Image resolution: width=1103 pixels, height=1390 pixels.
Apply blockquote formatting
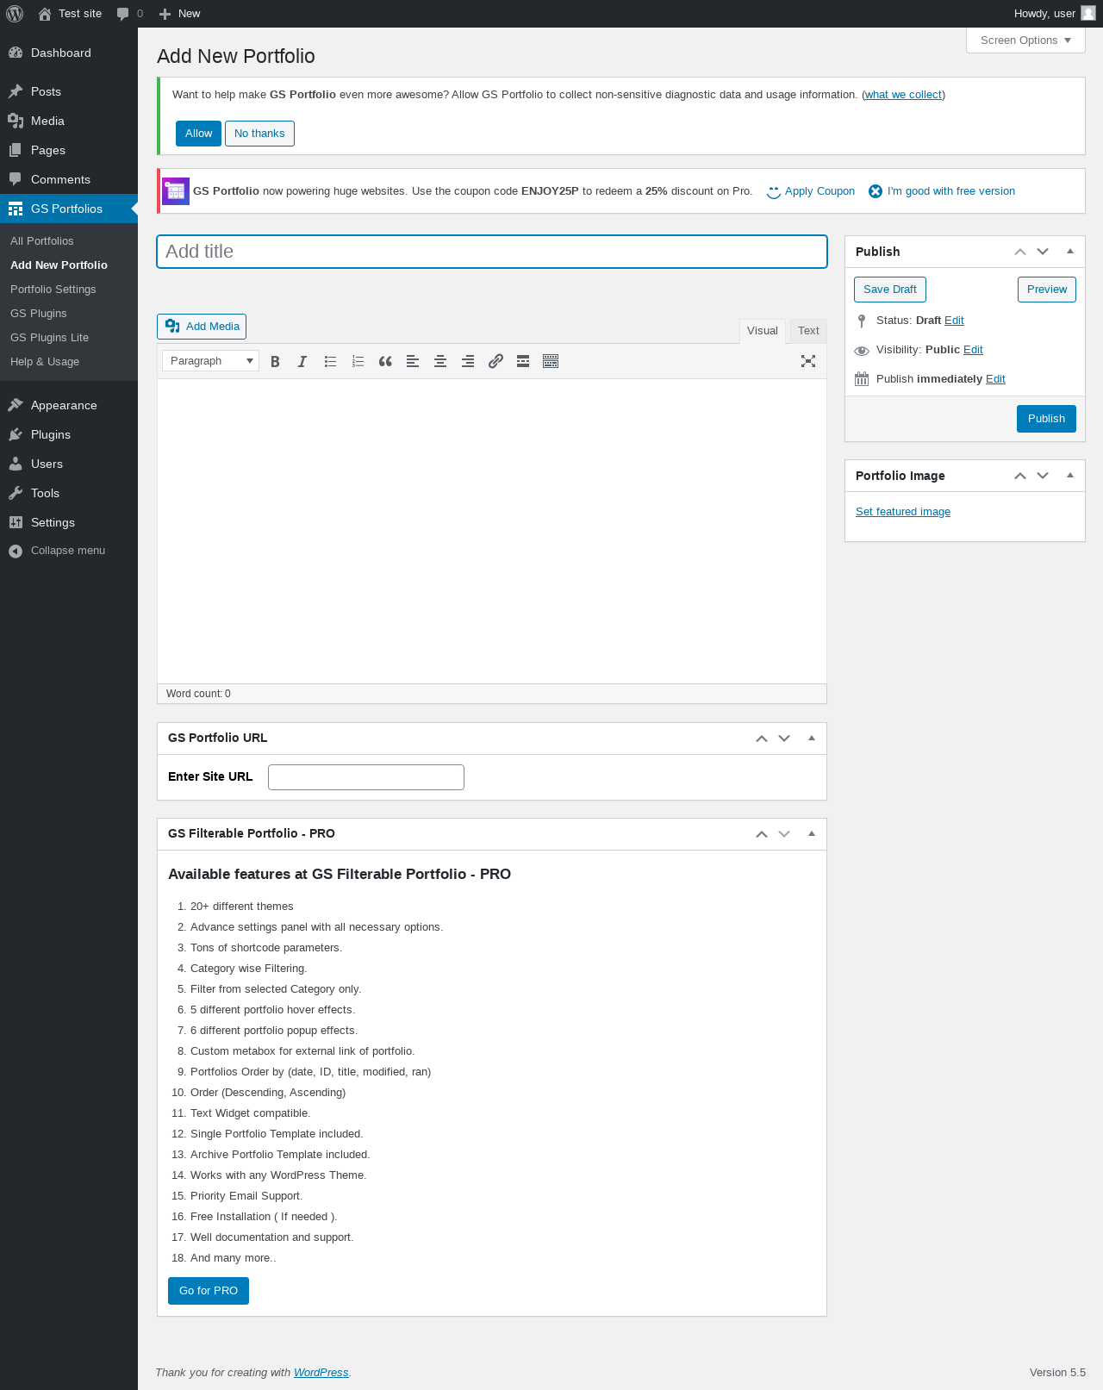point(385,362)
